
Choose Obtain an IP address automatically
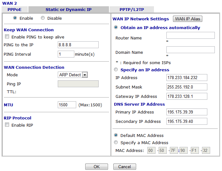(x=116, y=28)
